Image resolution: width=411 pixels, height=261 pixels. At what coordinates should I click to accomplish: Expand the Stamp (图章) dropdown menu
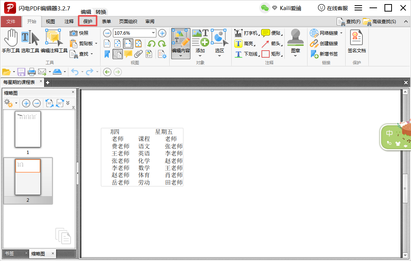coord(295,56)
